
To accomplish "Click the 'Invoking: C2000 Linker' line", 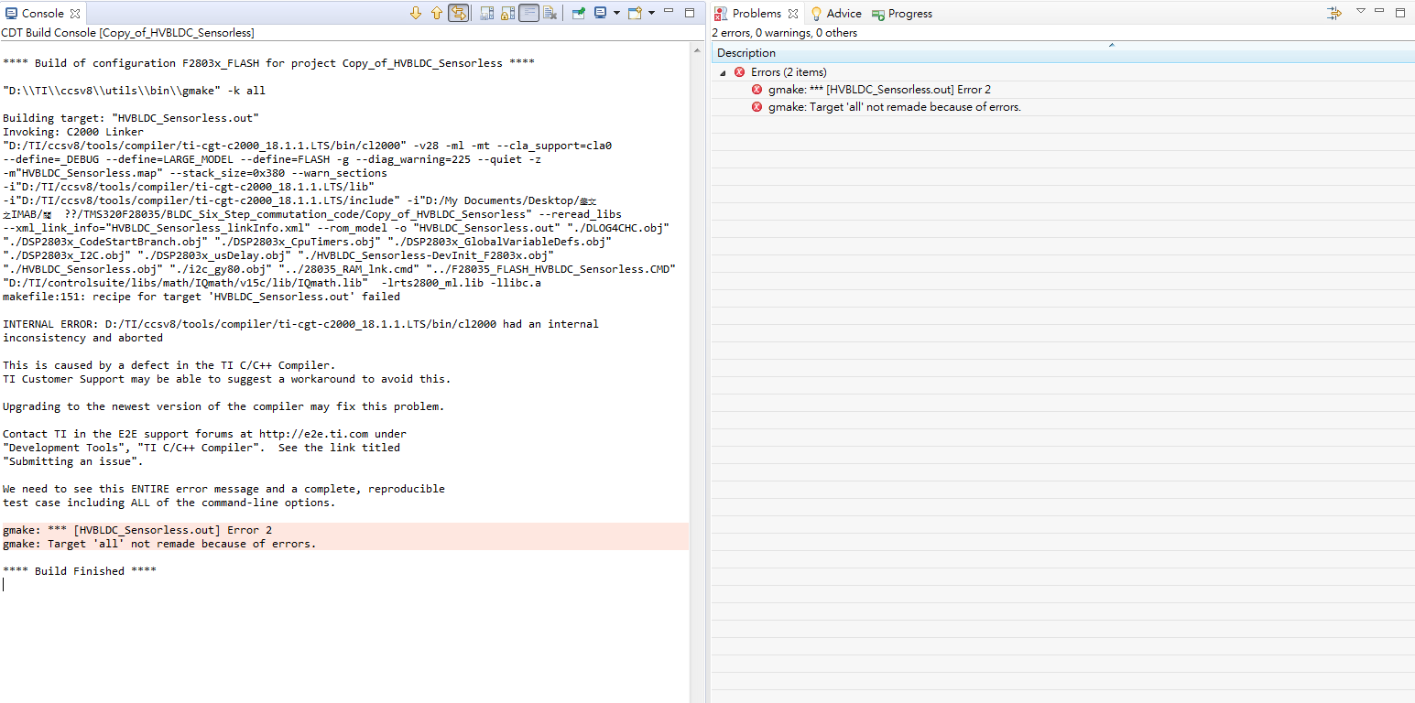I will (73, 132).
